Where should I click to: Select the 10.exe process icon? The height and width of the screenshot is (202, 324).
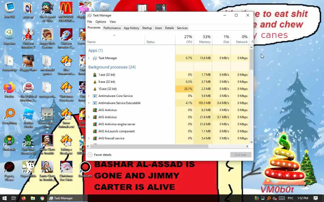point(95,89)
